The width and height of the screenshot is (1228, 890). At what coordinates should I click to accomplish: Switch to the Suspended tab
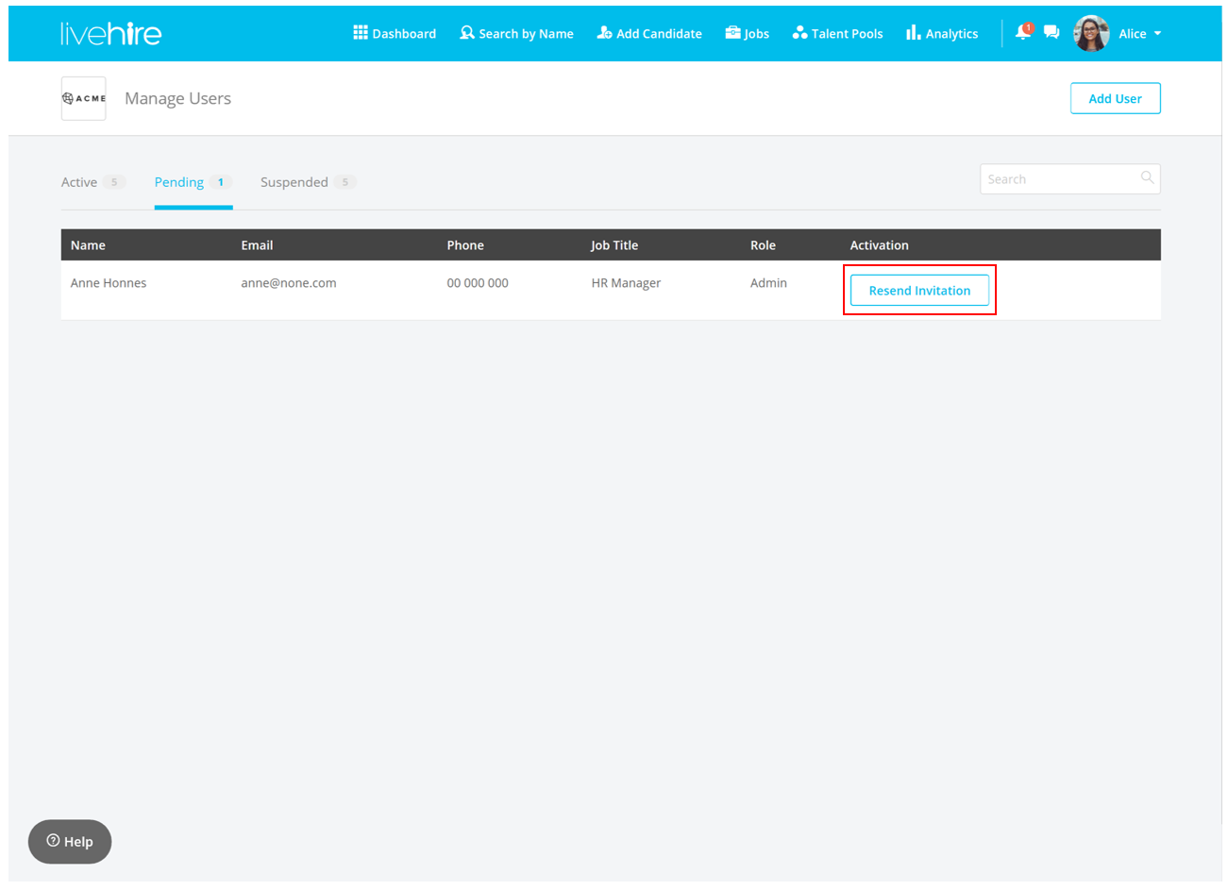coord(294,182)
